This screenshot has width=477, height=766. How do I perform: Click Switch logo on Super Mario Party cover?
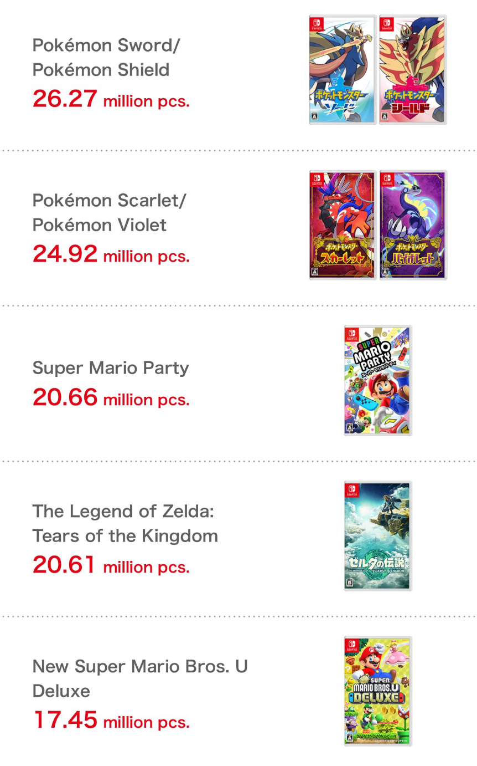pos(352,334)
